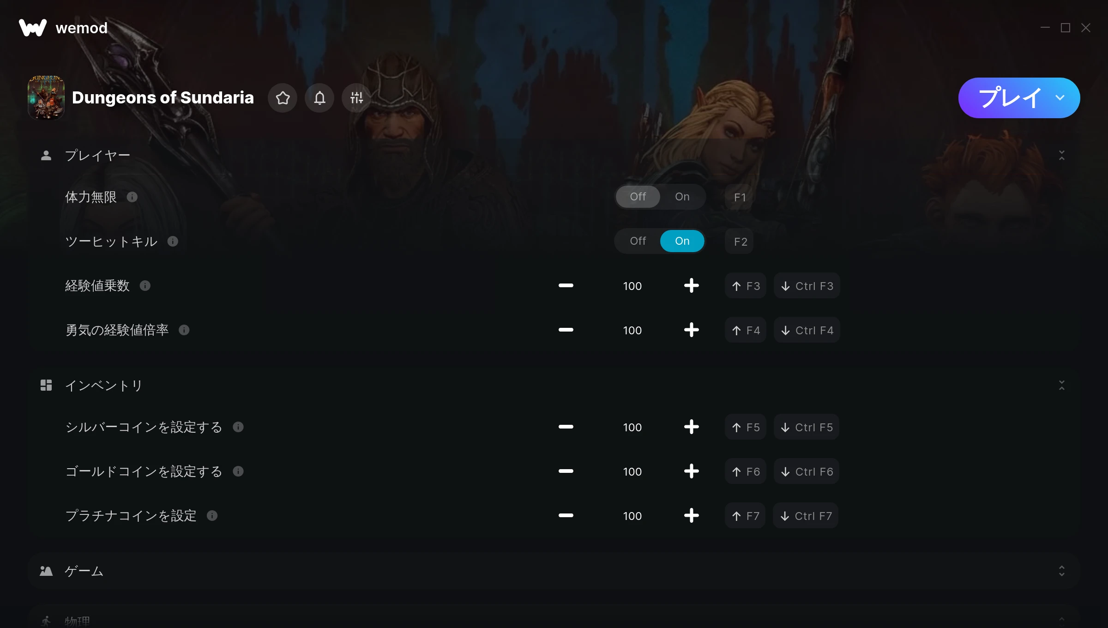The image size is (1108, 628).
Task: Open the Dungeons of Sundaria game thumbnail
Action: click(46, 98)
